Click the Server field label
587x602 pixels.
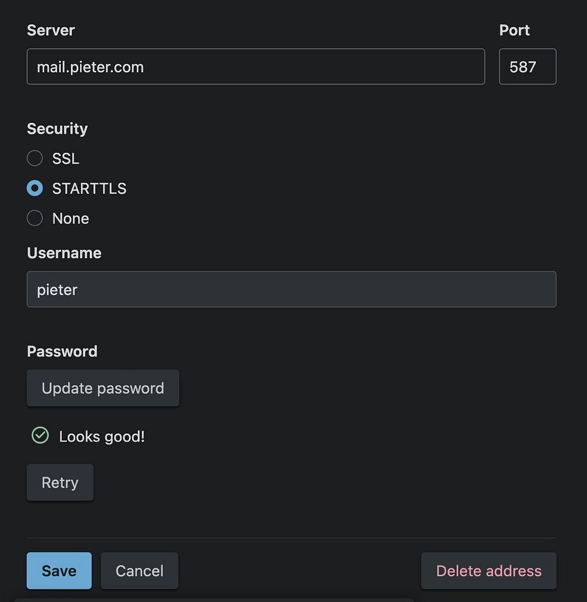[x=51, y=30]
